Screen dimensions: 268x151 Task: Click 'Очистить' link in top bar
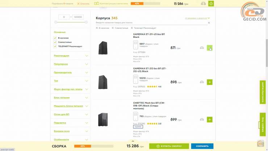click(x=83, y=4)
